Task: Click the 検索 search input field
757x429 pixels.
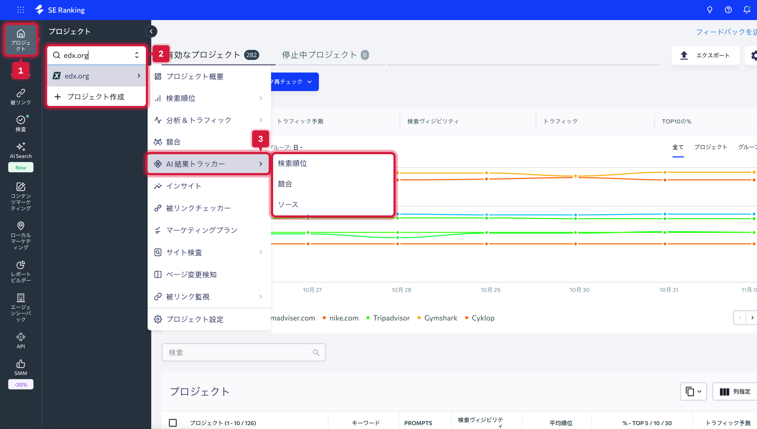Action: pos(243,352)
